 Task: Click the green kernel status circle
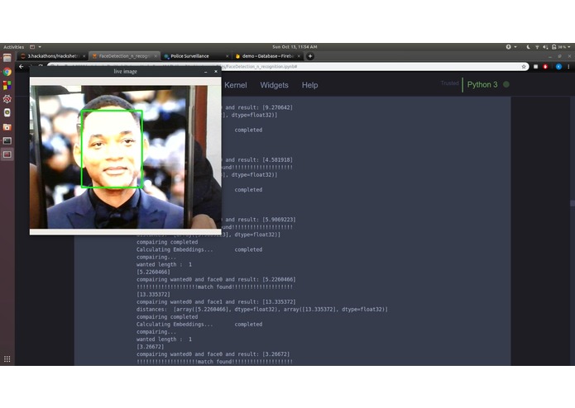click(506, 84)
